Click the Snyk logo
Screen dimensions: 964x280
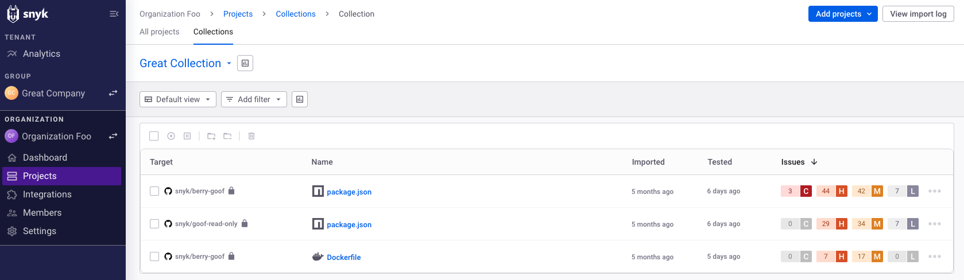(x=27, y=14)
